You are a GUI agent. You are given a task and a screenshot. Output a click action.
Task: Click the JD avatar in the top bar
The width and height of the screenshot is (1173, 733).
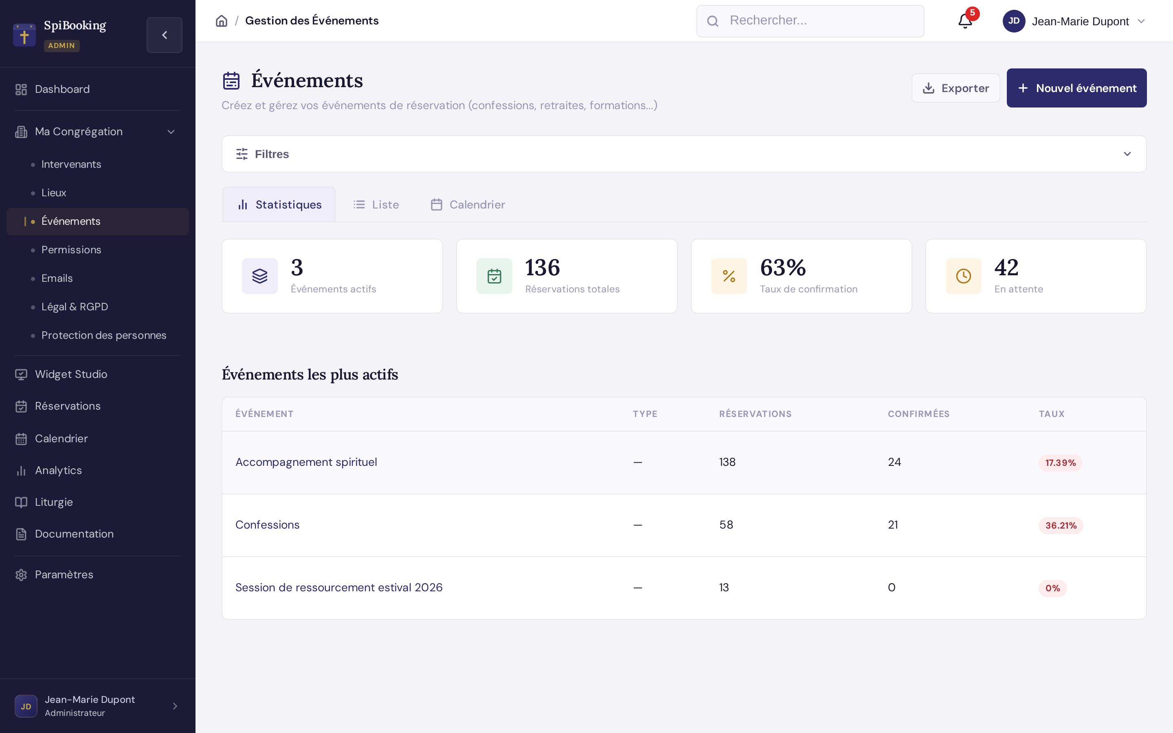1013,21
